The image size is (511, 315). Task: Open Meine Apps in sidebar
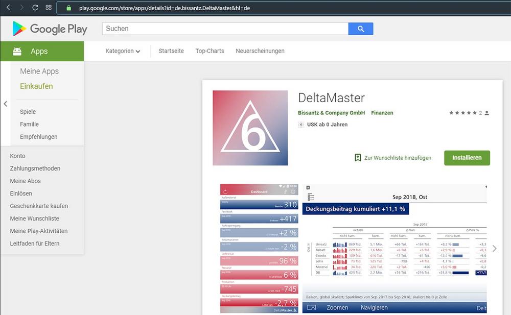(x=39, y=71)
